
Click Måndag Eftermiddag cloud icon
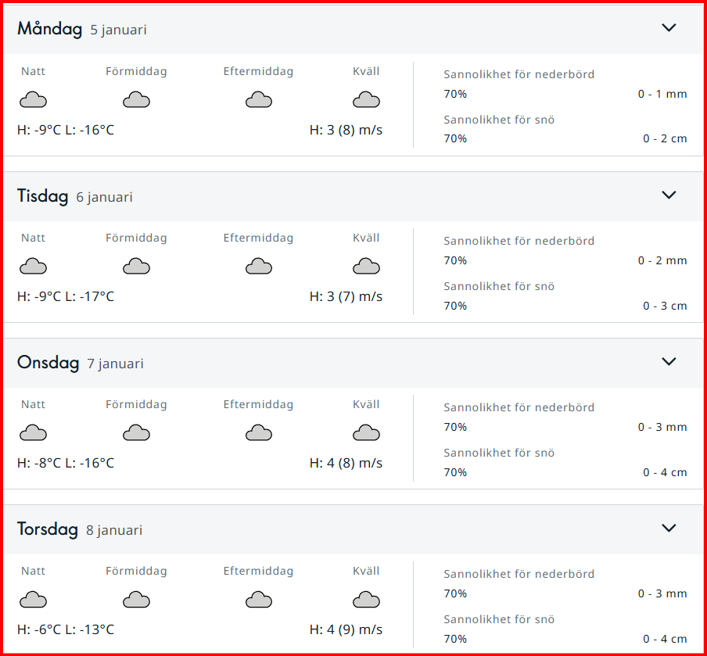point(259,99)
